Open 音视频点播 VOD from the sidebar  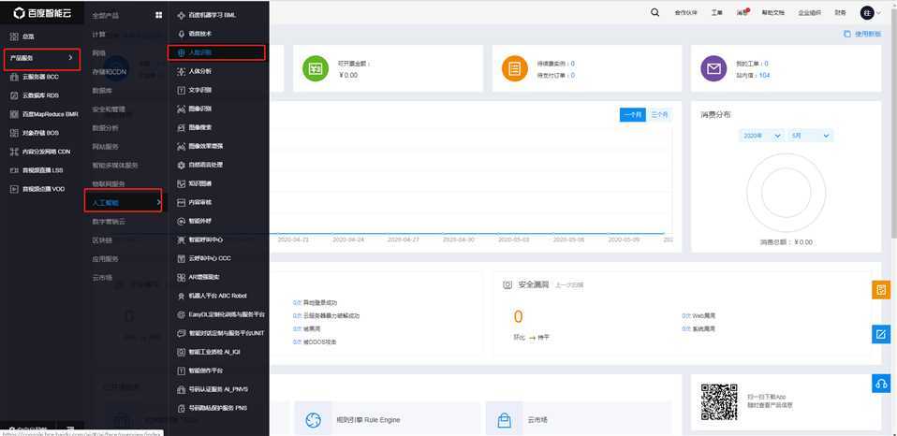click(37, 189)
